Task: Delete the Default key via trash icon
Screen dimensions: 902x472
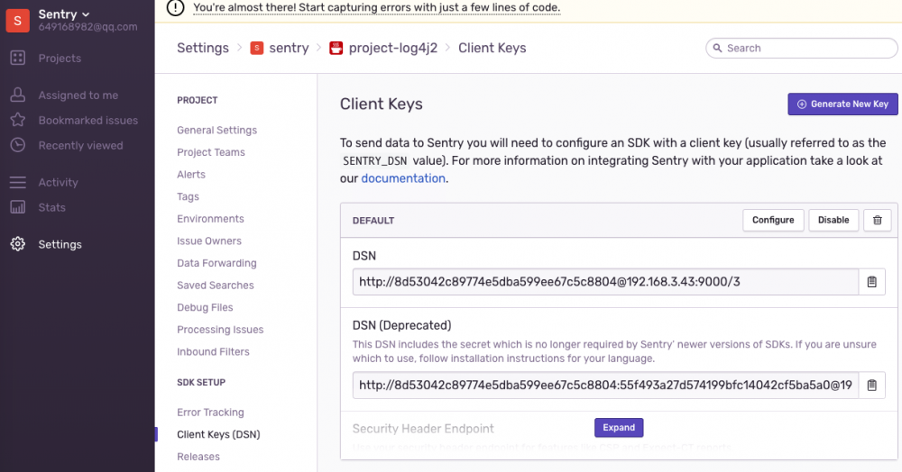Action: [878, 220]
